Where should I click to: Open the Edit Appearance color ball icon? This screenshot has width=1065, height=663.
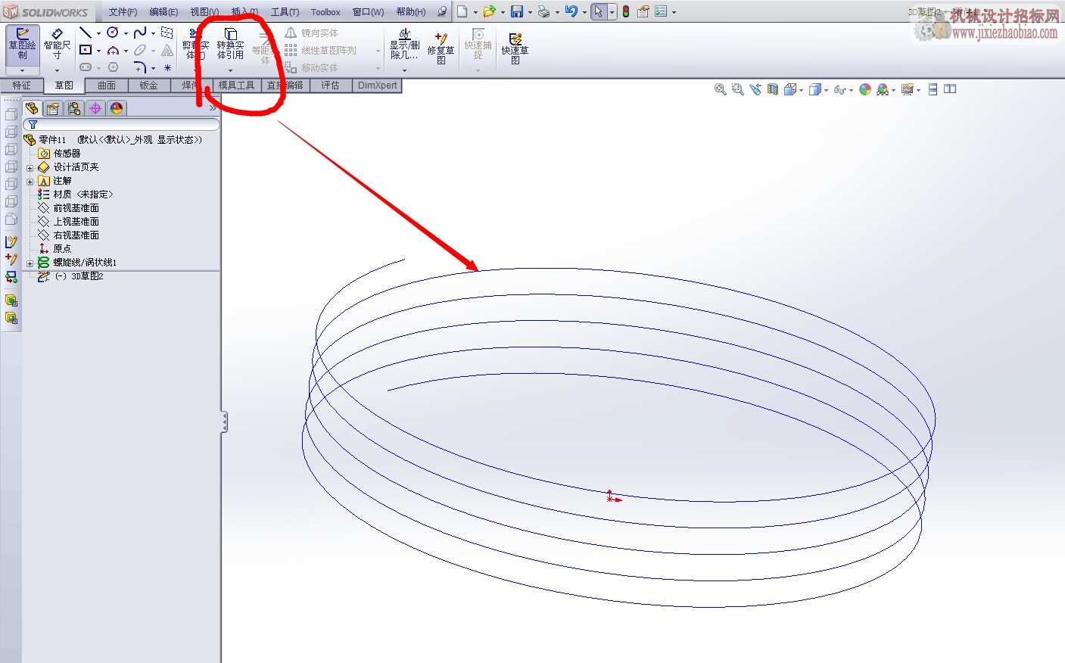(865, 89)
